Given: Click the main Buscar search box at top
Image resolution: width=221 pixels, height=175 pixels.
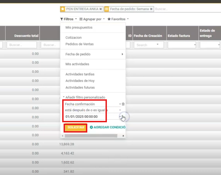Looking at the screenshot, I should point(187,9).
